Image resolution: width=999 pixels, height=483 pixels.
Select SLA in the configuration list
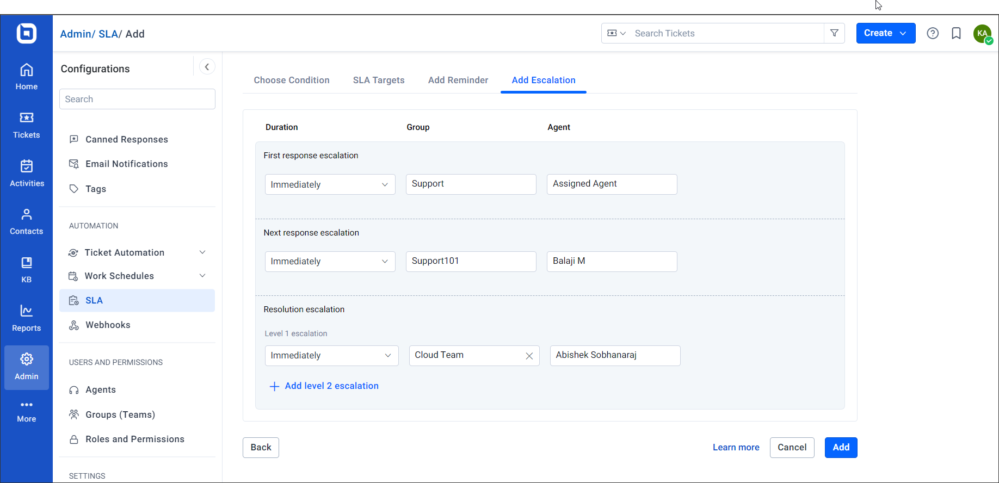(137, 300)
